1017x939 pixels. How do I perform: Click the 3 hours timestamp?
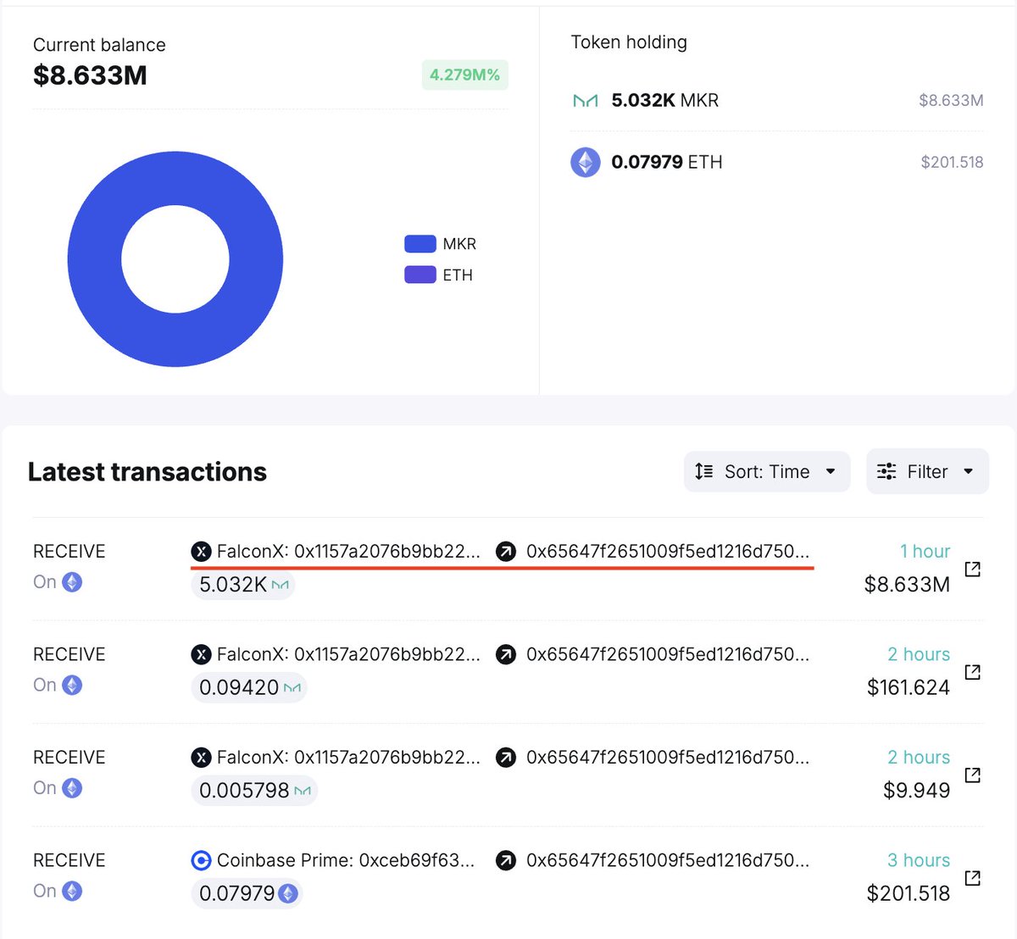point(919,860)
